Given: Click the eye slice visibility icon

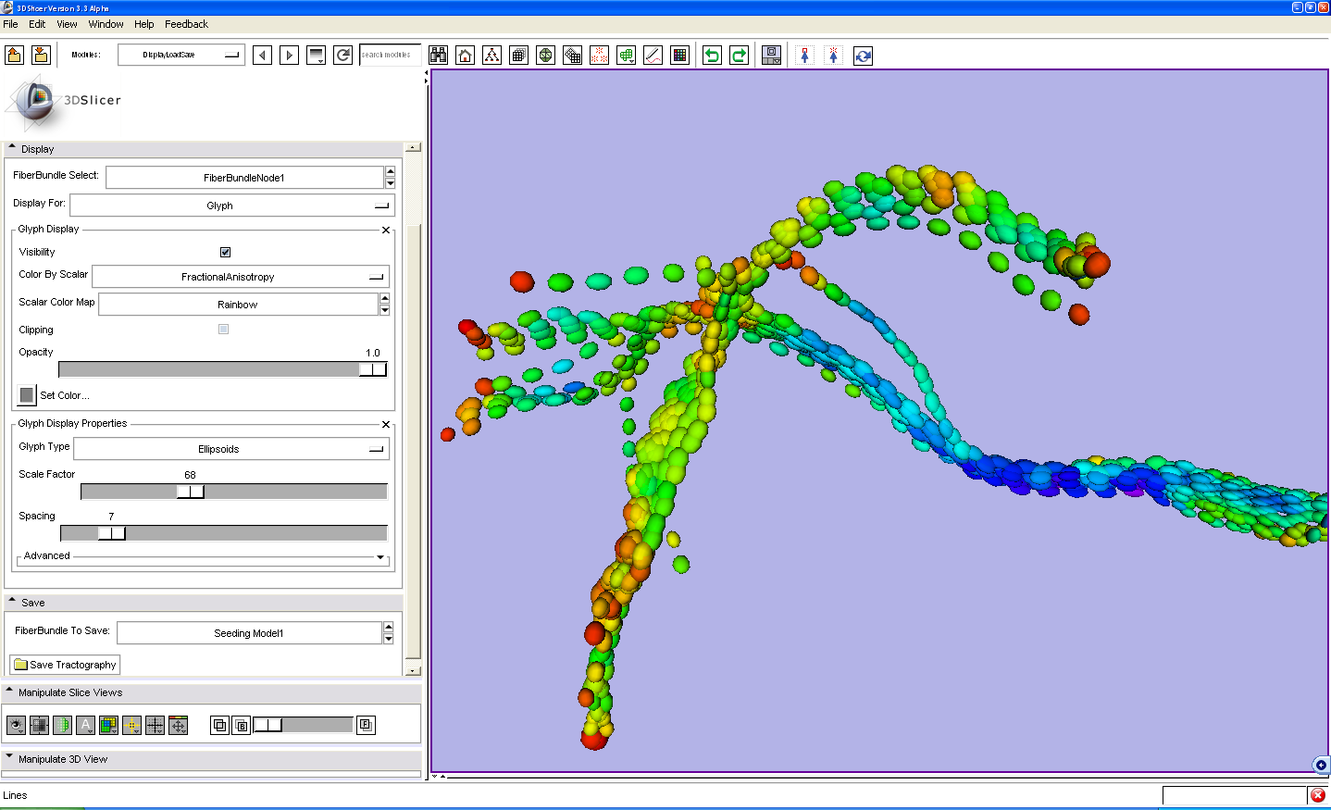Looking at the screenshot, I should pyautogui.click(x=17, y=726).
